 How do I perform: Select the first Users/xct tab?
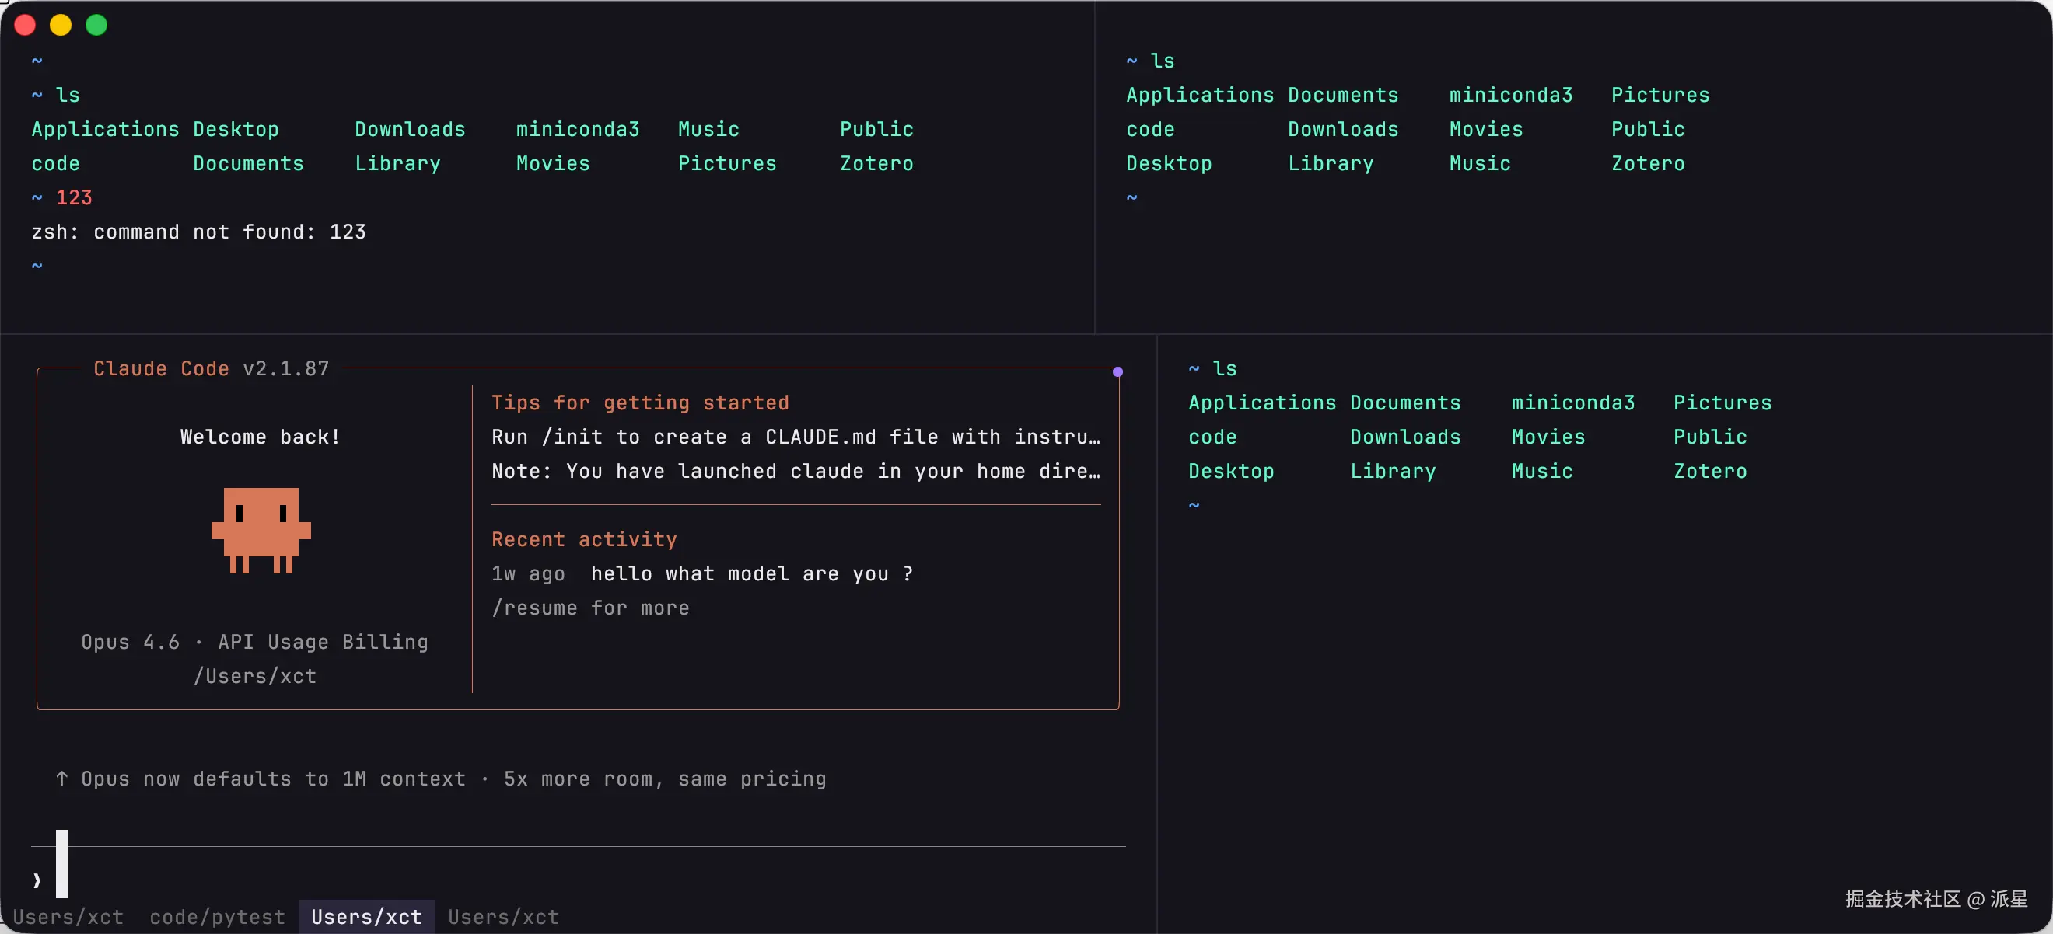point(68,917)
